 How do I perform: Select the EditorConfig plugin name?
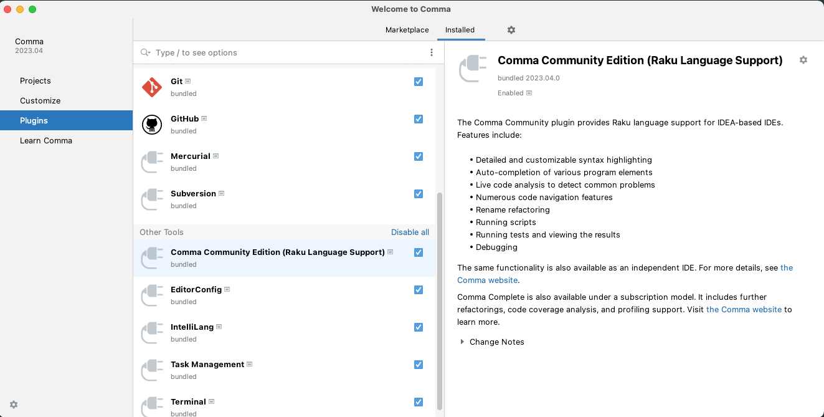pos(196,290)
